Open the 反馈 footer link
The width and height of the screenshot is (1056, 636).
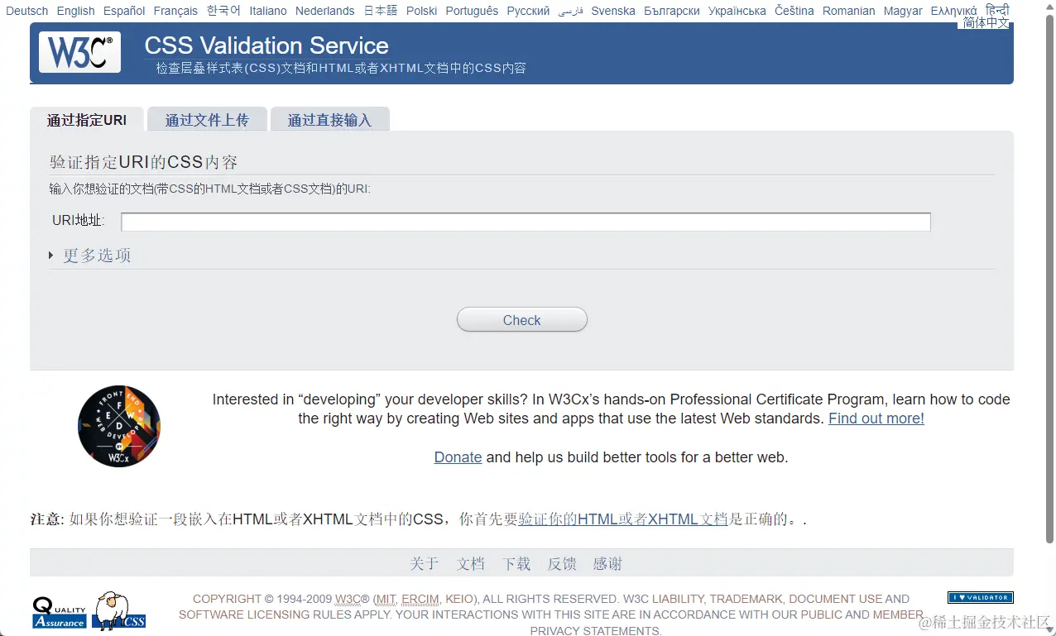point(562,564)
